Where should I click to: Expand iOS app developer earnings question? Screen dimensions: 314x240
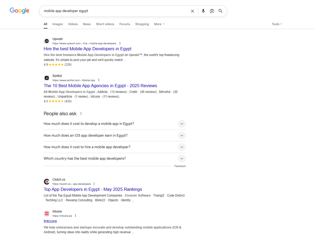coord(115,135)
